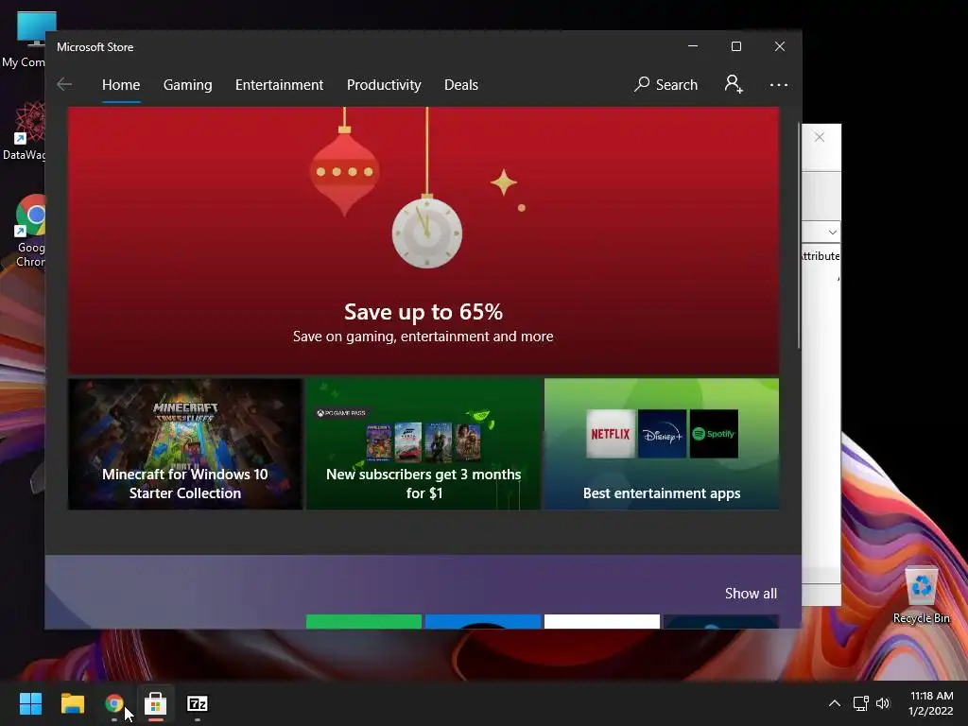
Task: Open 7-Zip from taskbar
Action: [x=197, y=703]
